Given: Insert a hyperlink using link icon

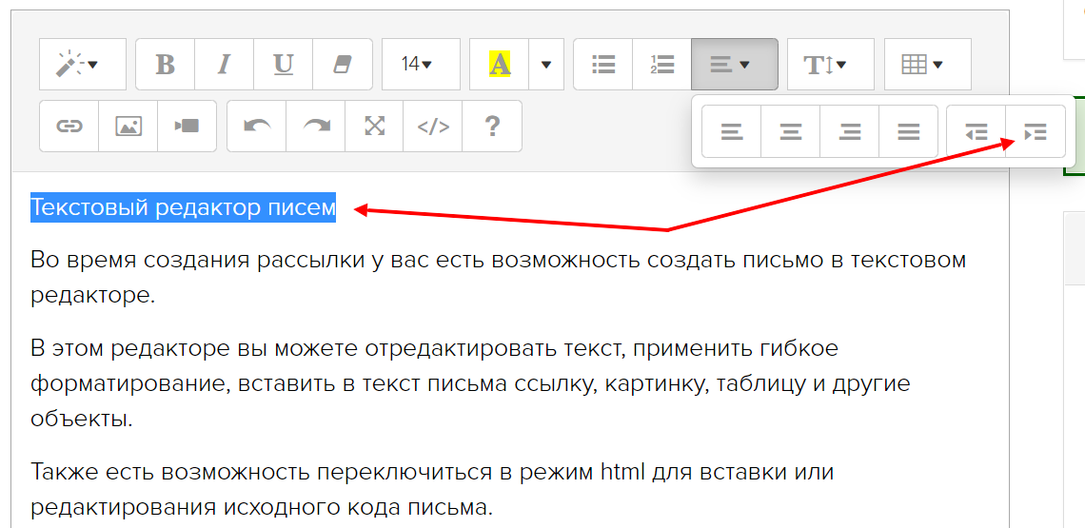Looking at the screenshot, I should [69, 126].
